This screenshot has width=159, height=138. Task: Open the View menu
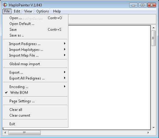(28, 11)
